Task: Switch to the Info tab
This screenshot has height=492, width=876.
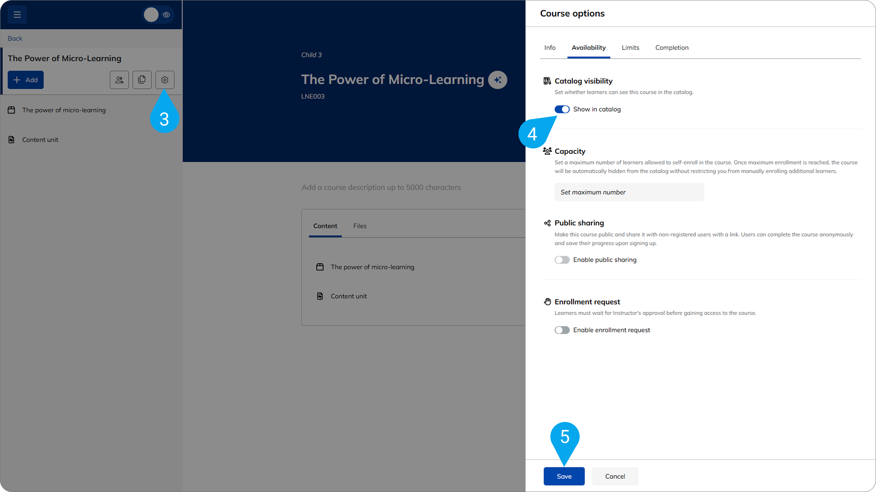Action: pyautogui.click(x=549, y=48)
